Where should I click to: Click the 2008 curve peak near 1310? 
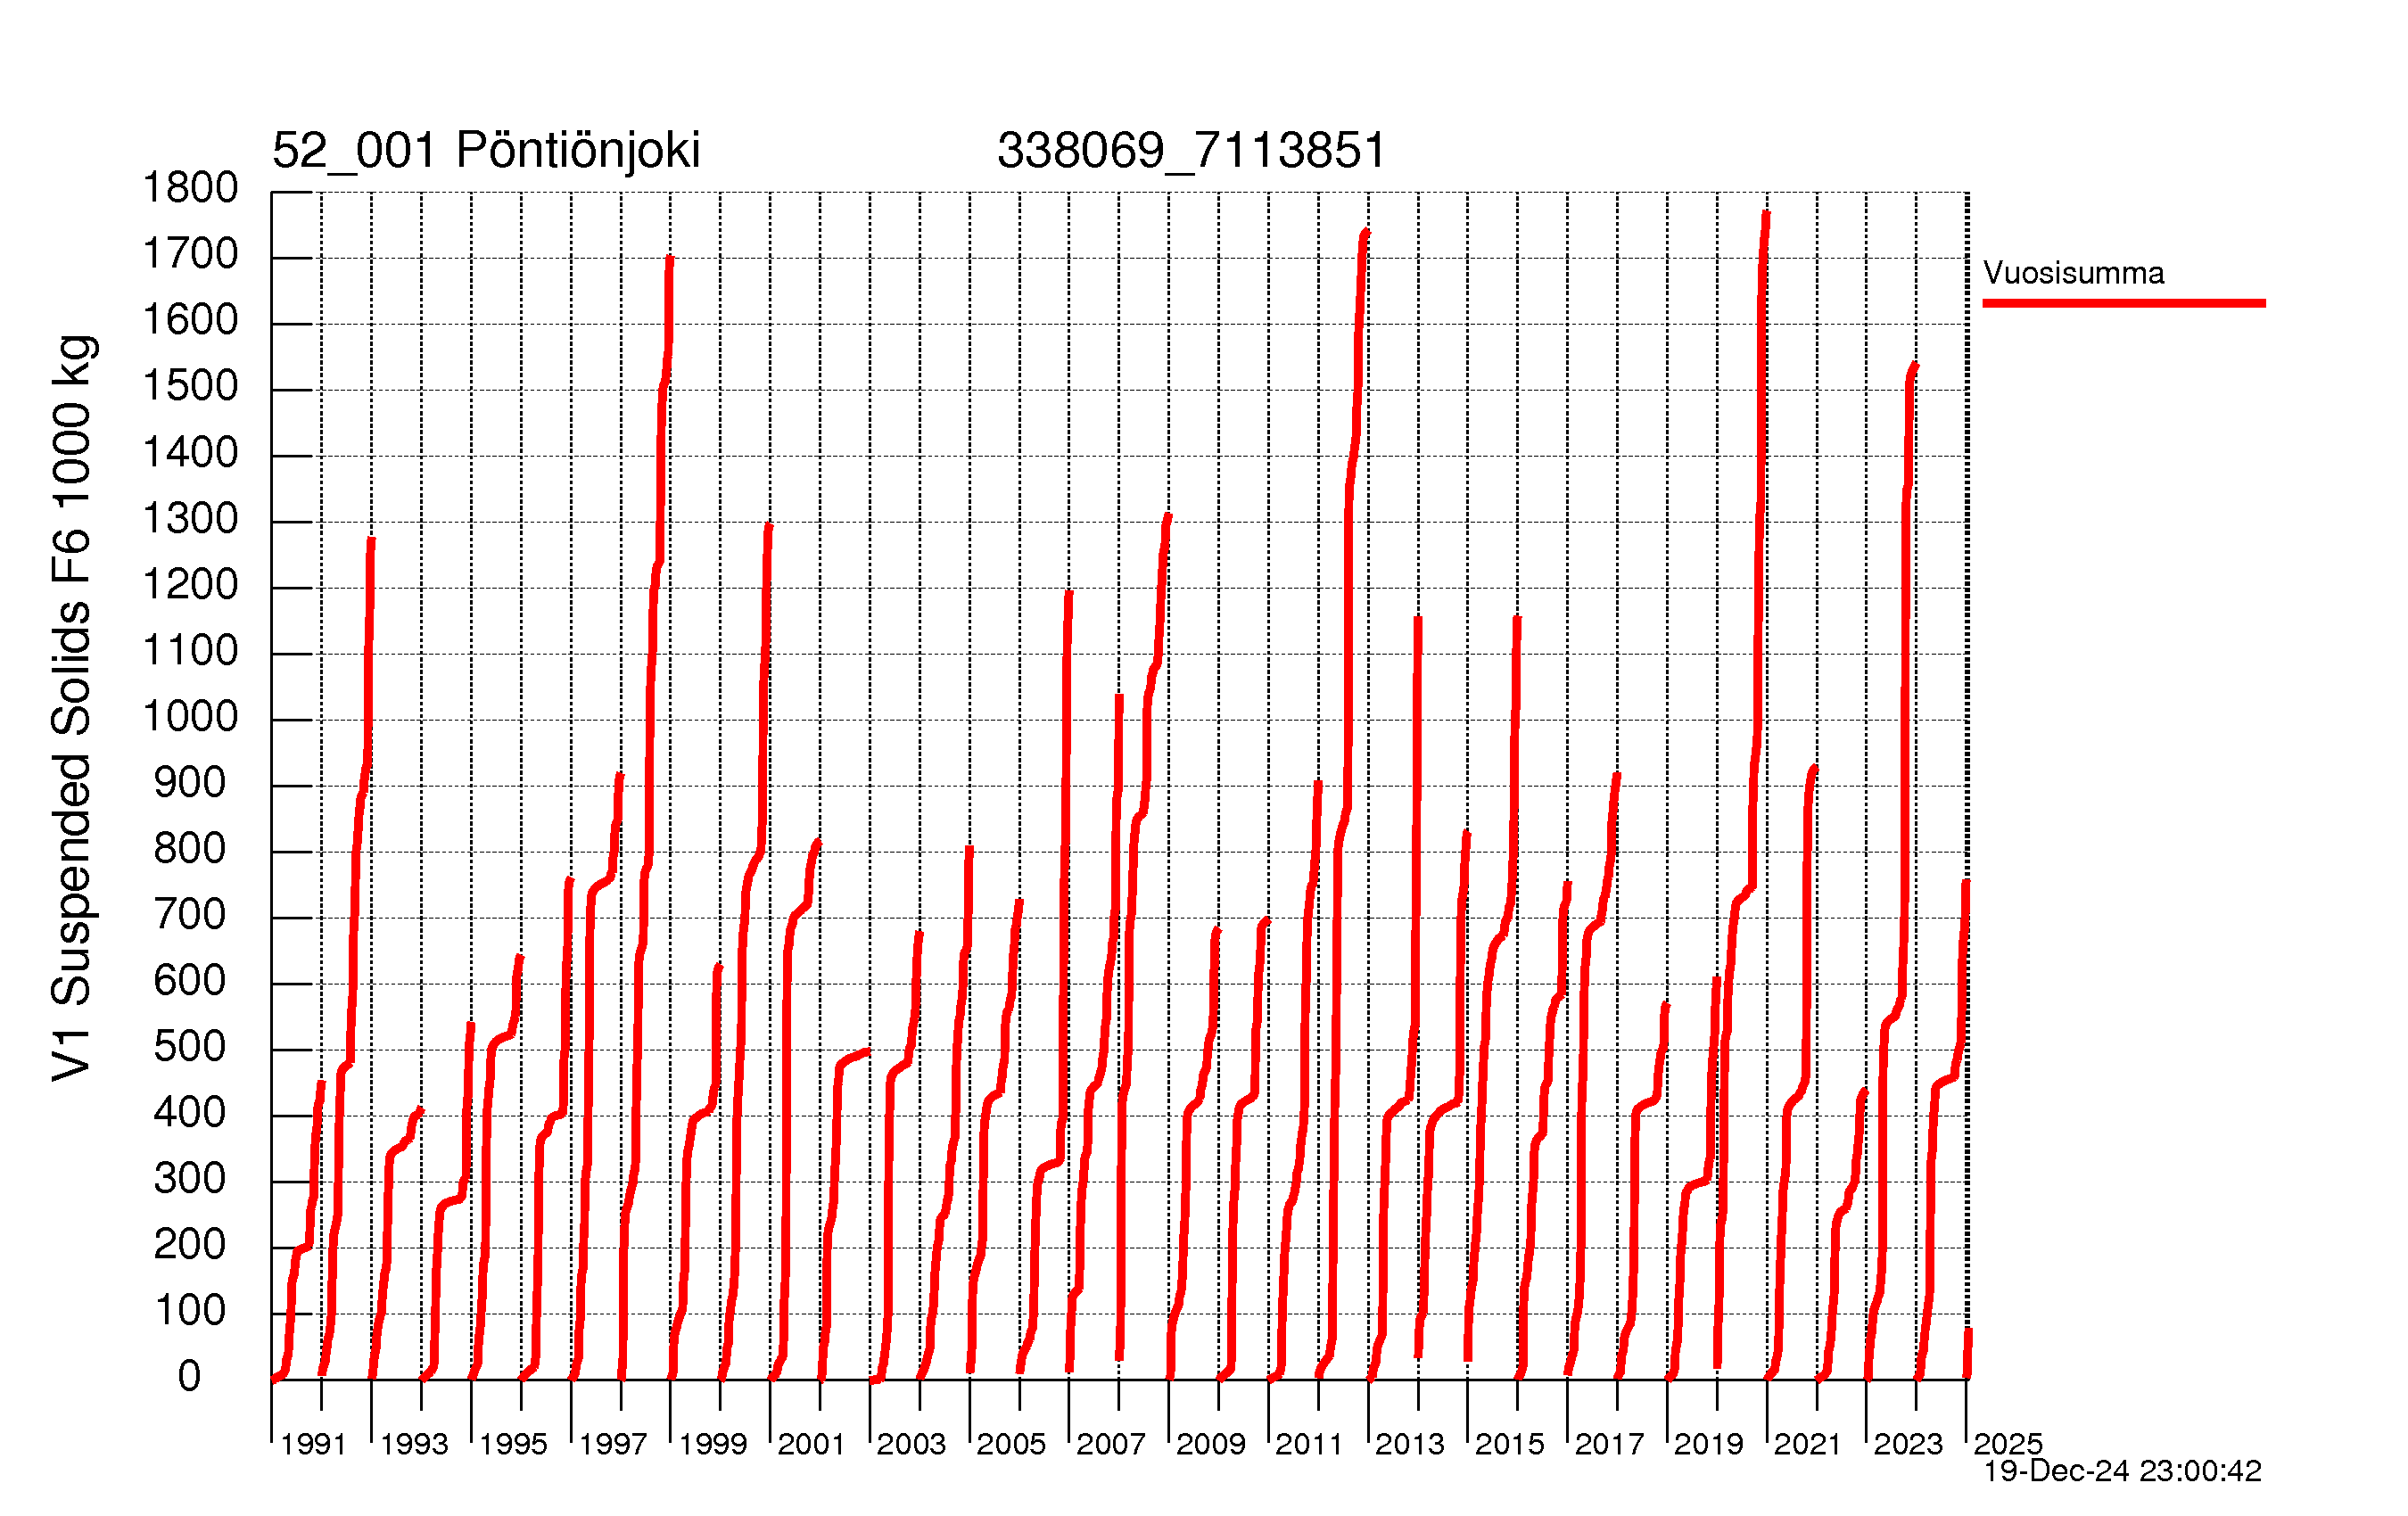click(x=1168, y=516)
